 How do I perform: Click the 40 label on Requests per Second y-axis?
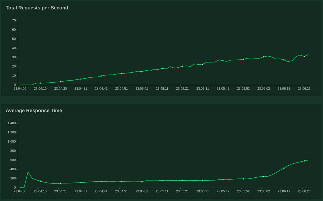pos(14,48)
